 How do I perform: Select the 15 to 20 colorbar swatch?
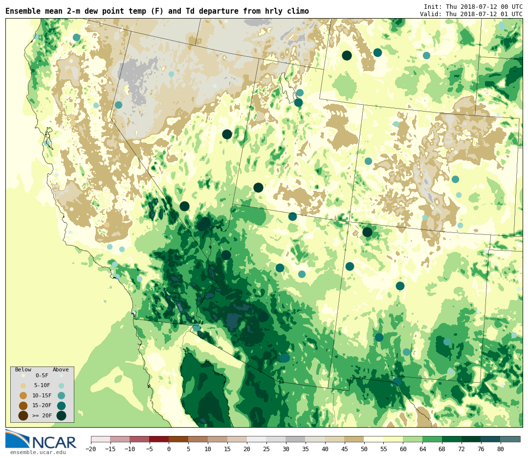[x=237, y=439]
